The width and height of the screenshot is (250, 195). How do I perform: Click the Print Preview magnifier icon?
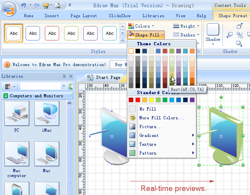coord(58,6)
